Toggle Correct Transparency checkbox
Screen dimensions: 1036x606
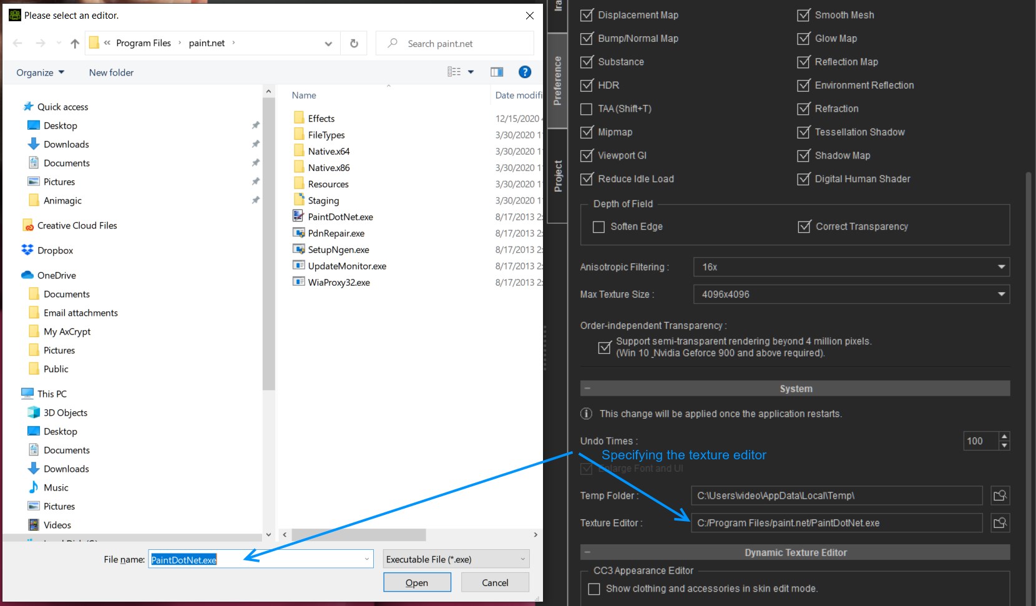pos(804,227)
